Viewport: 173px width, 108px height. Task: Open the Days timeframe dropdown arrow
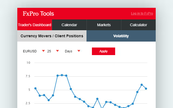tap(79, 51)
